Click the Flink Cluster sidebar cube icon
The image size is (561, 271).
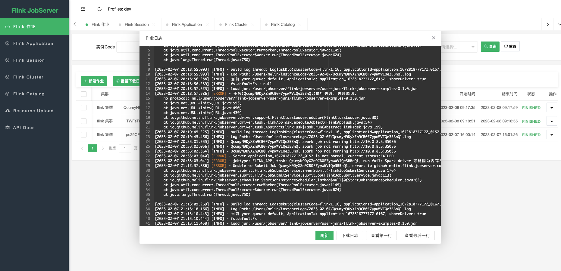point(8,77)
